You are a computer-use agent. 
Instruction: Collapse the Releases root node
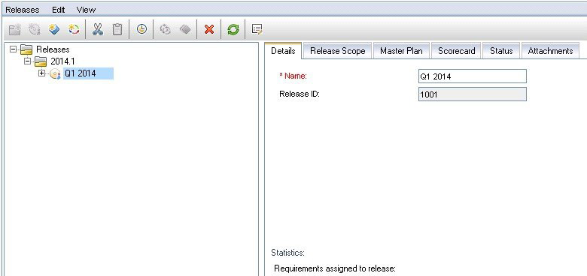coord(14,49)
